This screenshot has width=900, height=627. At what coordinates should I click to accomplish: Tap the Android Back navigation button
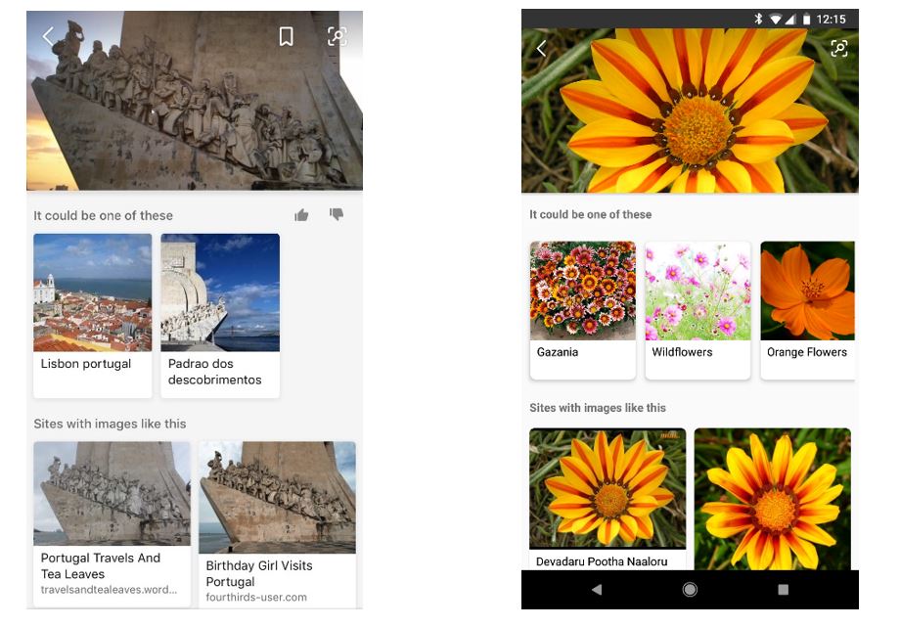[x=598, y=590]
